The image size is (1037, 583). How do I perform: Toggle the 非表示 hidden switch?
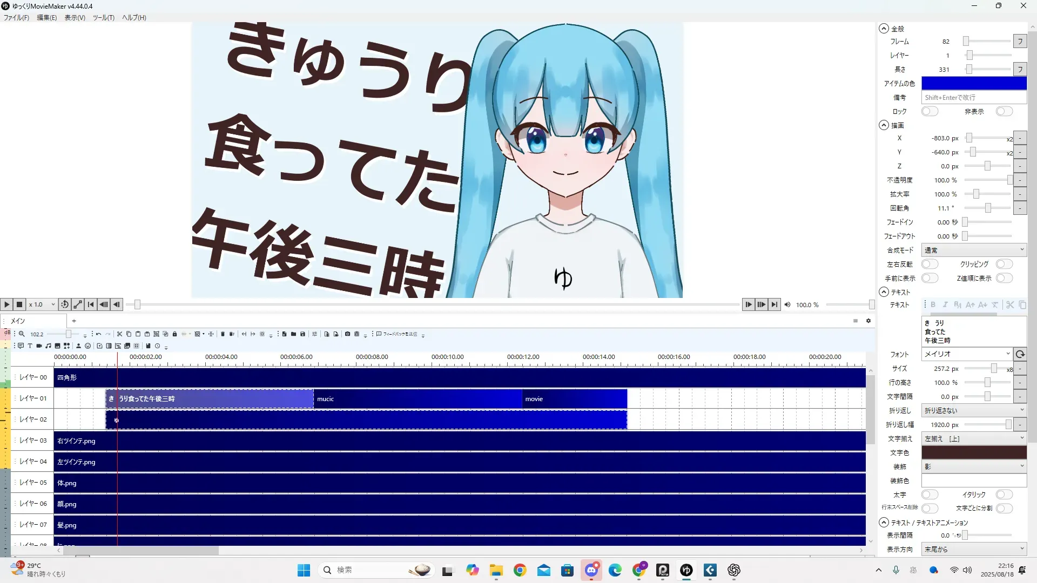coord(1004,111)
